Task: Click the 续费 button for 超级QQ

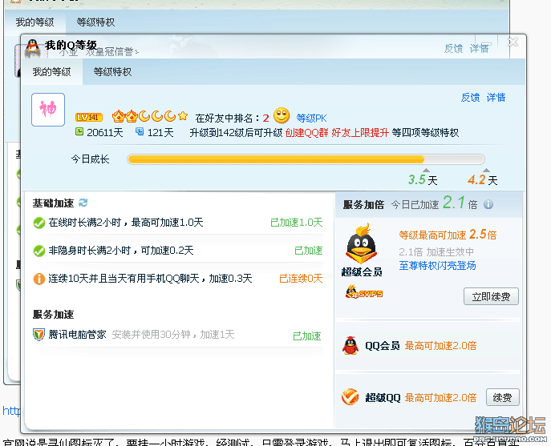Action: point(503,398)
